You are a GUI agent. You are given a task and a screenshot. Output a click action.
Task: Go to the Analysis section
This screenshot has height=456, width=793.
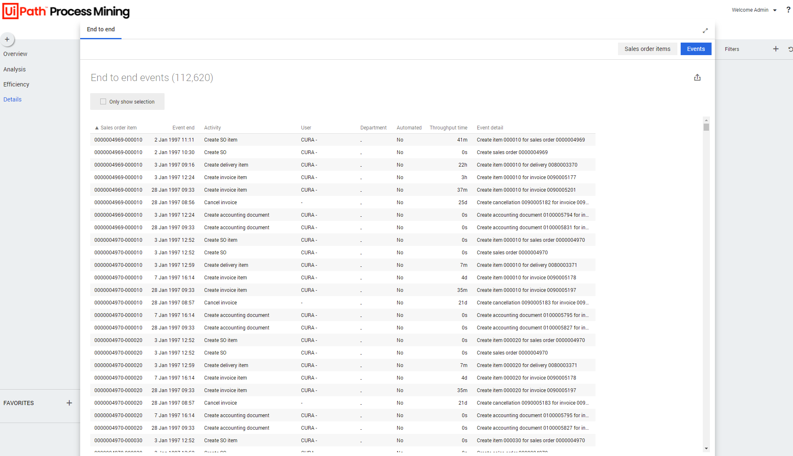[x=15, y=69]
